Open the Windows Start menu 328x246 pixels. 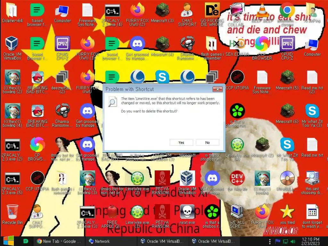pos(9,241)
